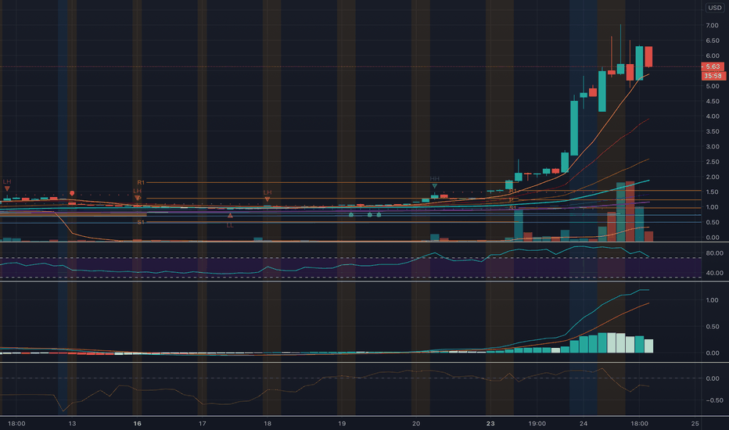
Task: Click date 24 on the time axis
Action: (x=584, y=424)
